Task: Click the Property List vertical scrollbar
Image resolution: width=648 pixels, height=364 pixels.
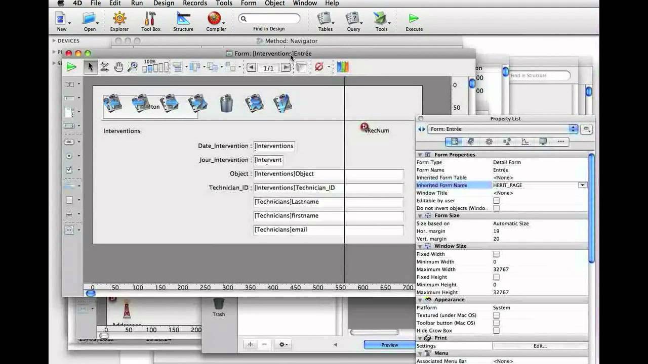Action: tap(591, 207)
